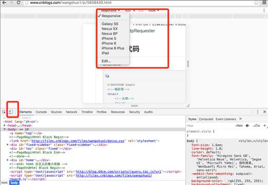Choose iPhone 5 from device list

tap(109, 39)
